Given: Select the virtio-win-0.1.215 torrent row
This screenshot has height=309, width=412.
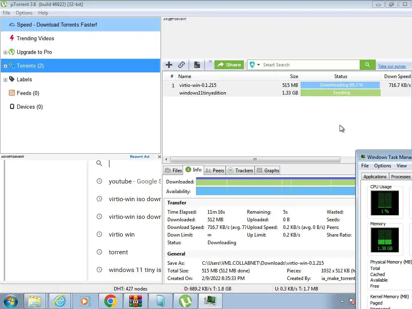Looking at the screenshot, I should tap(287, 85).
